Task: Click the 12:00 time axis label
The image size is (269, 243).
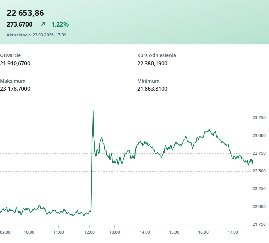Action: click(89, 232)
